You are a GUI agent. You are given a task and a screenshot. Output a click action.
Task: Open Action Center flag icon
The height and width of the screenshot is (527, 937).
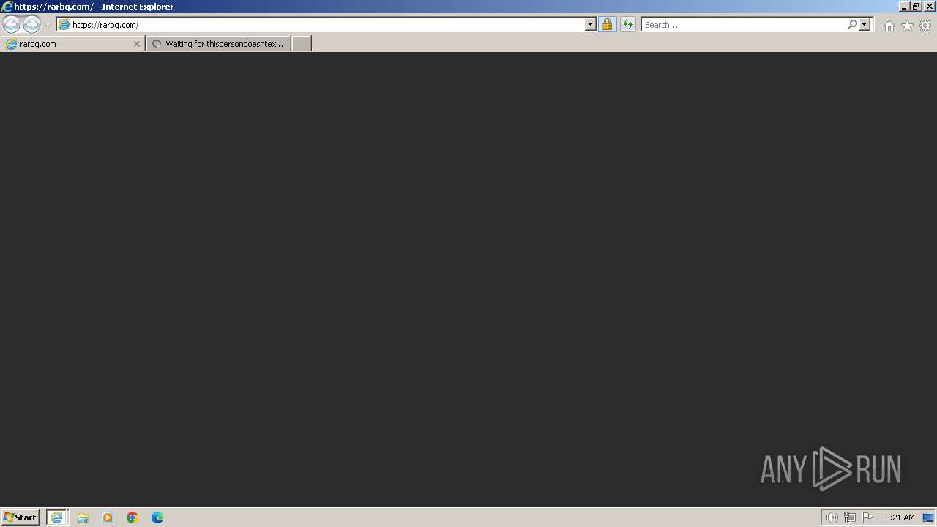tap(867, 517)
